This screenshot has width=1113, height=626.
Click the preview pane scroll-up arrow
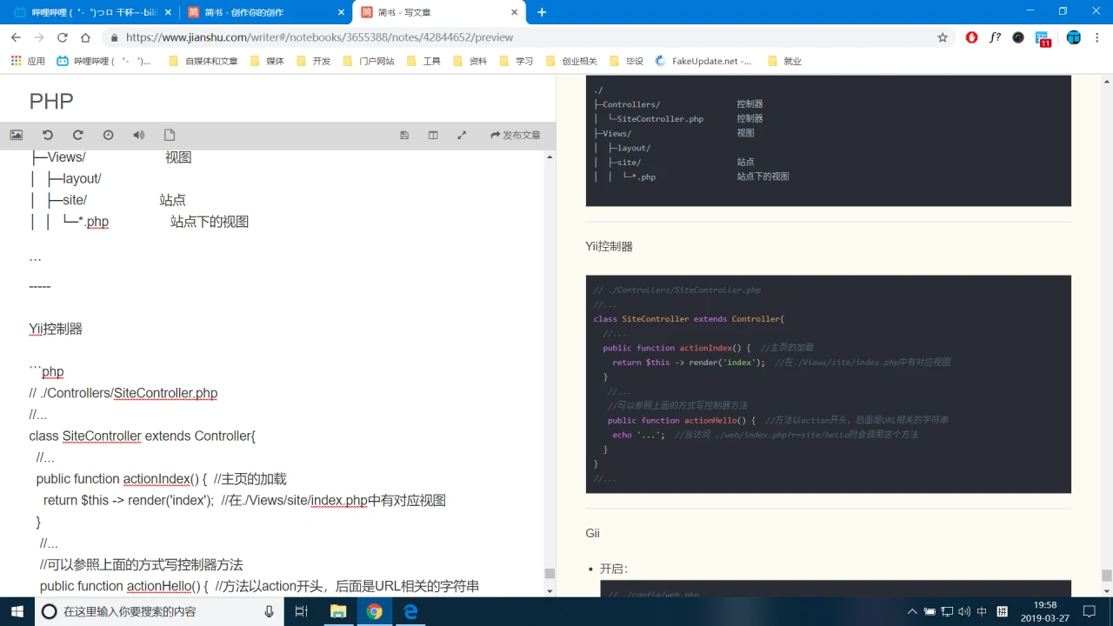1106,81
